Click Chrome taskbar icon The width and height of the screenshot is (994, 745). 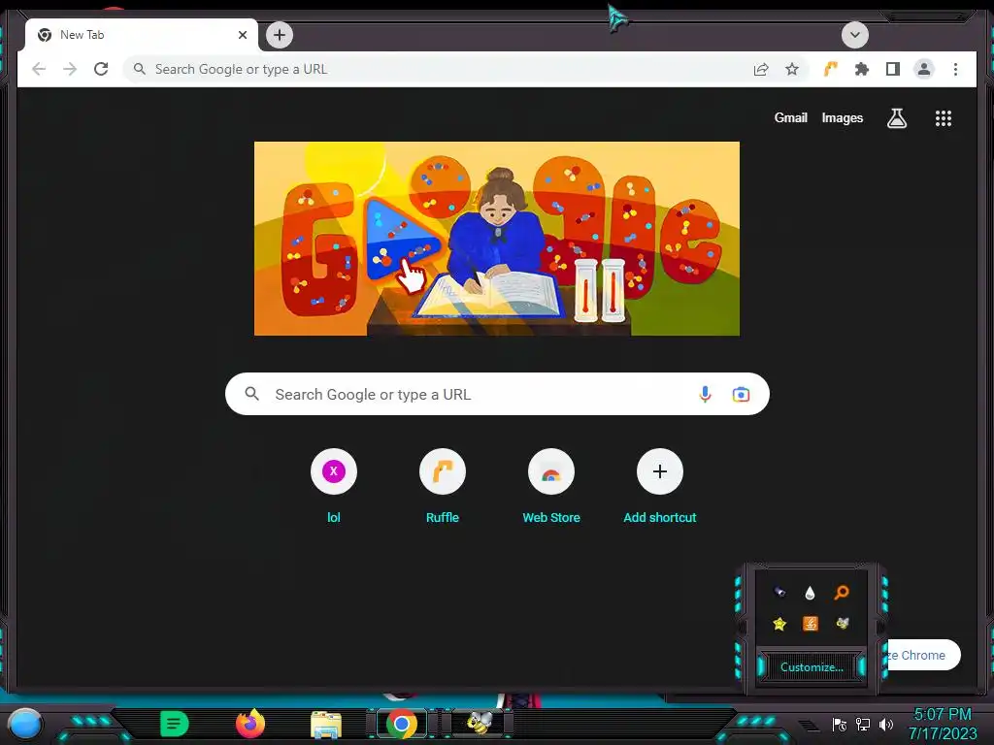(402, 724)
